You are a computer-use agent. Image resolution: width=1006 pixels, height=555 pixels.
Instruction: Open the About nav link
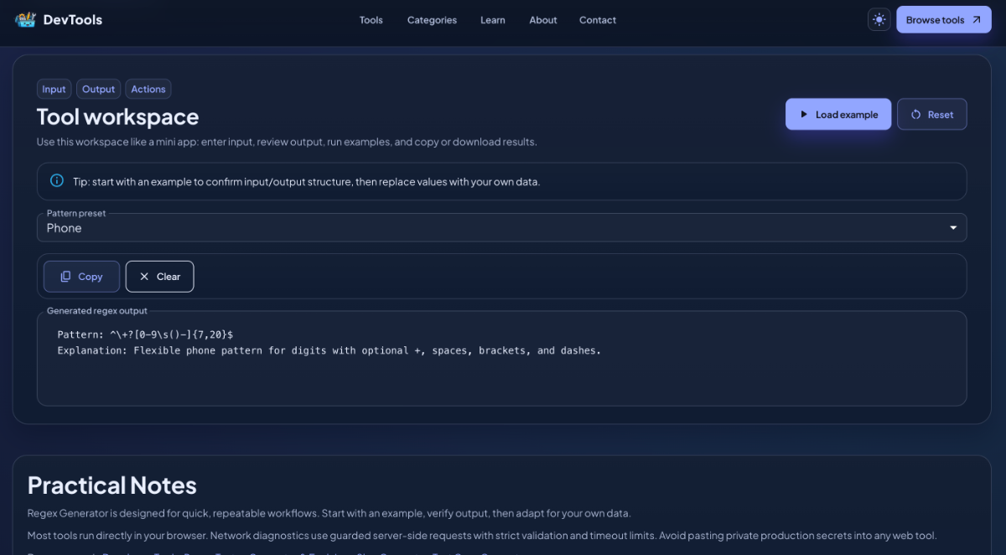click(x=543, y=20)
